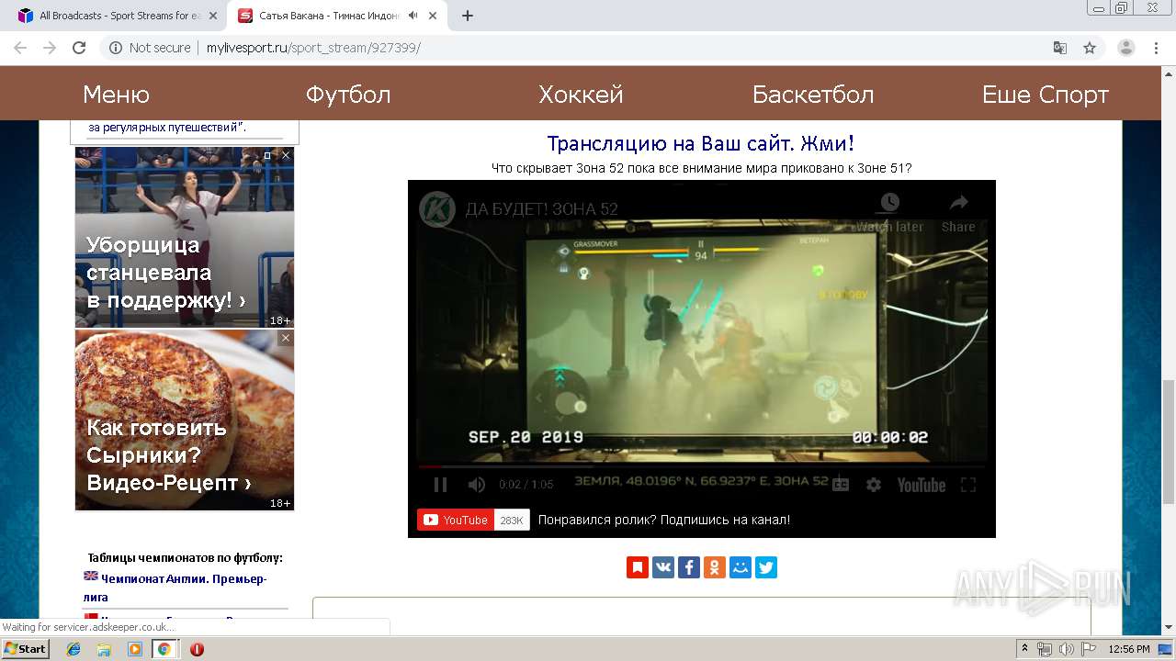Screen dimensions: 1176x661
Task: Click the page vertical scrollbar
Action: coord(1169,441)
